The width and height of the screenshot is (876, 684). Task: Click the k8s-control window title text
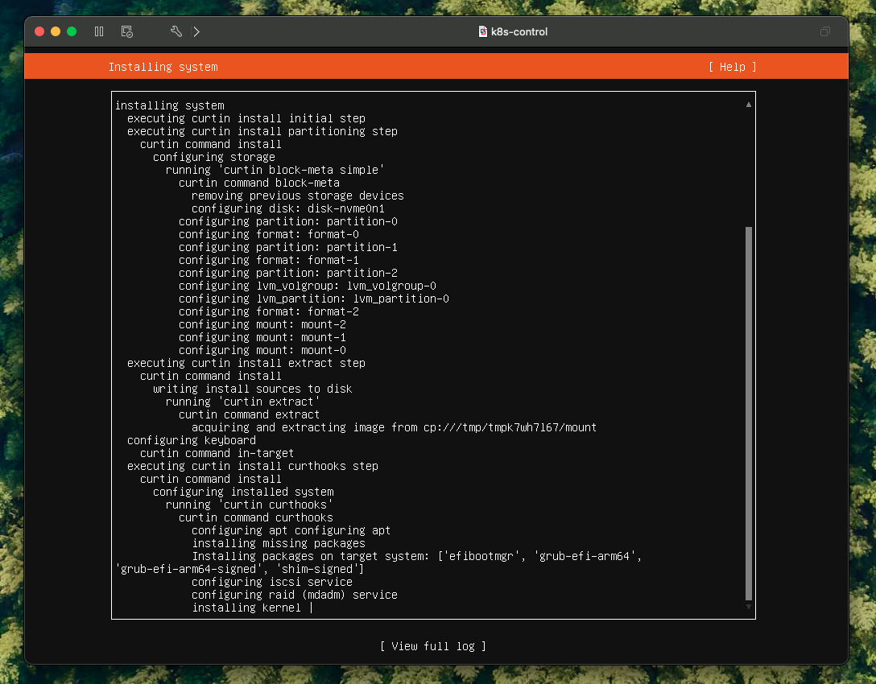coord(519,31)
